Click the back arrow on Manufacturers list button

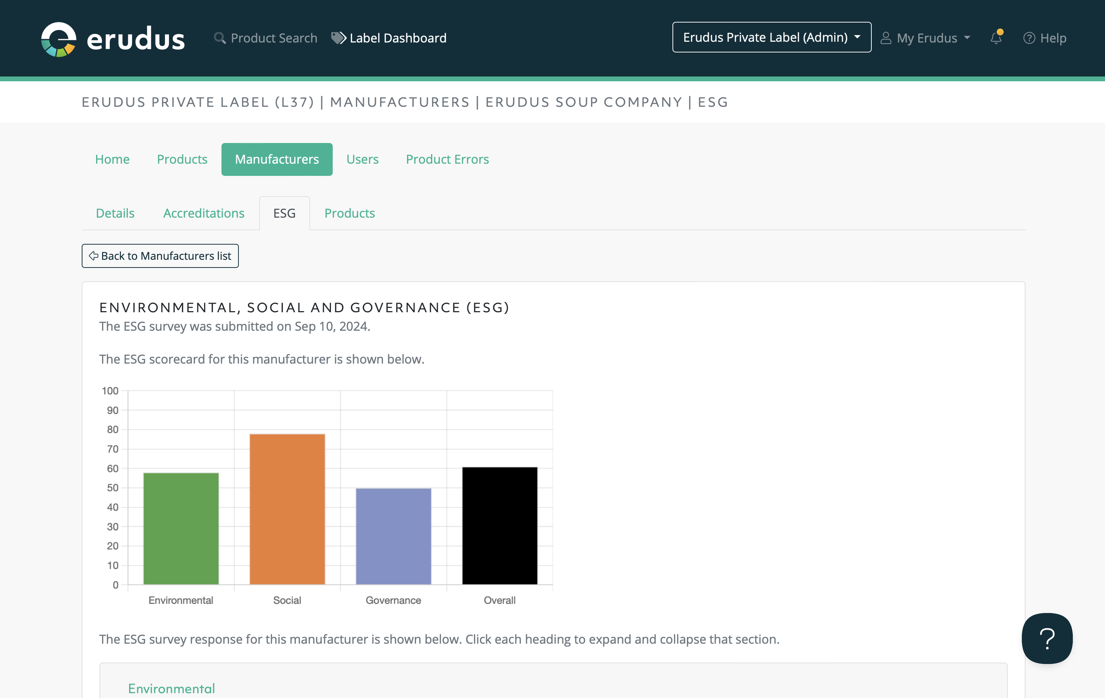tap(94, 256)
